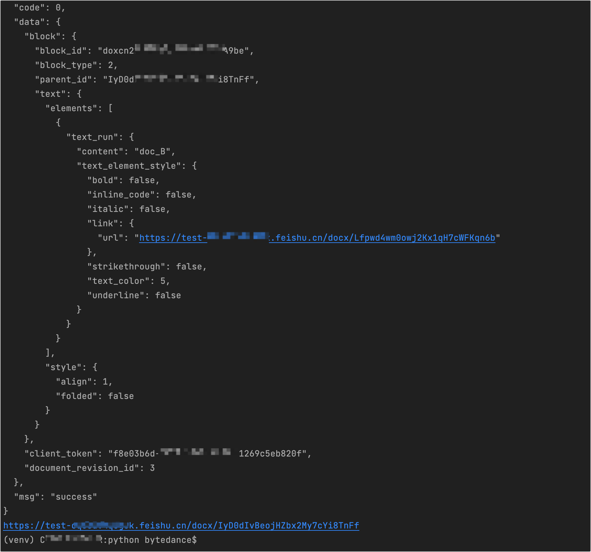Click the "client_token" key text
The width and height of the screenshot is (591, 552).
pyautogui.click(x=61, y=454)
